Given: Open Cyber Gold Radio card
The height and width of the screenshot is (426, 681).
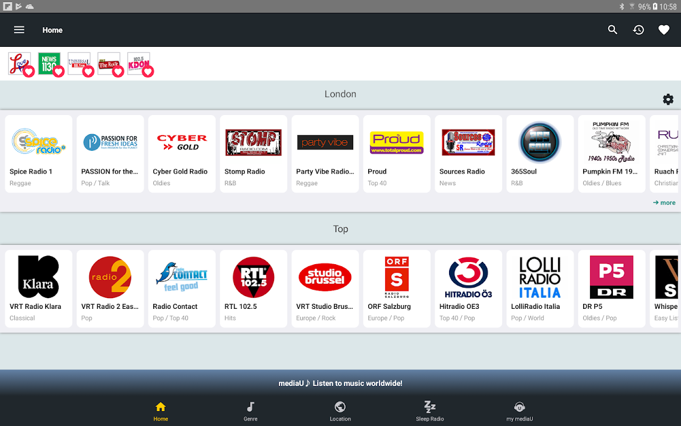Looking at the screenshot, I should (182, 154).
